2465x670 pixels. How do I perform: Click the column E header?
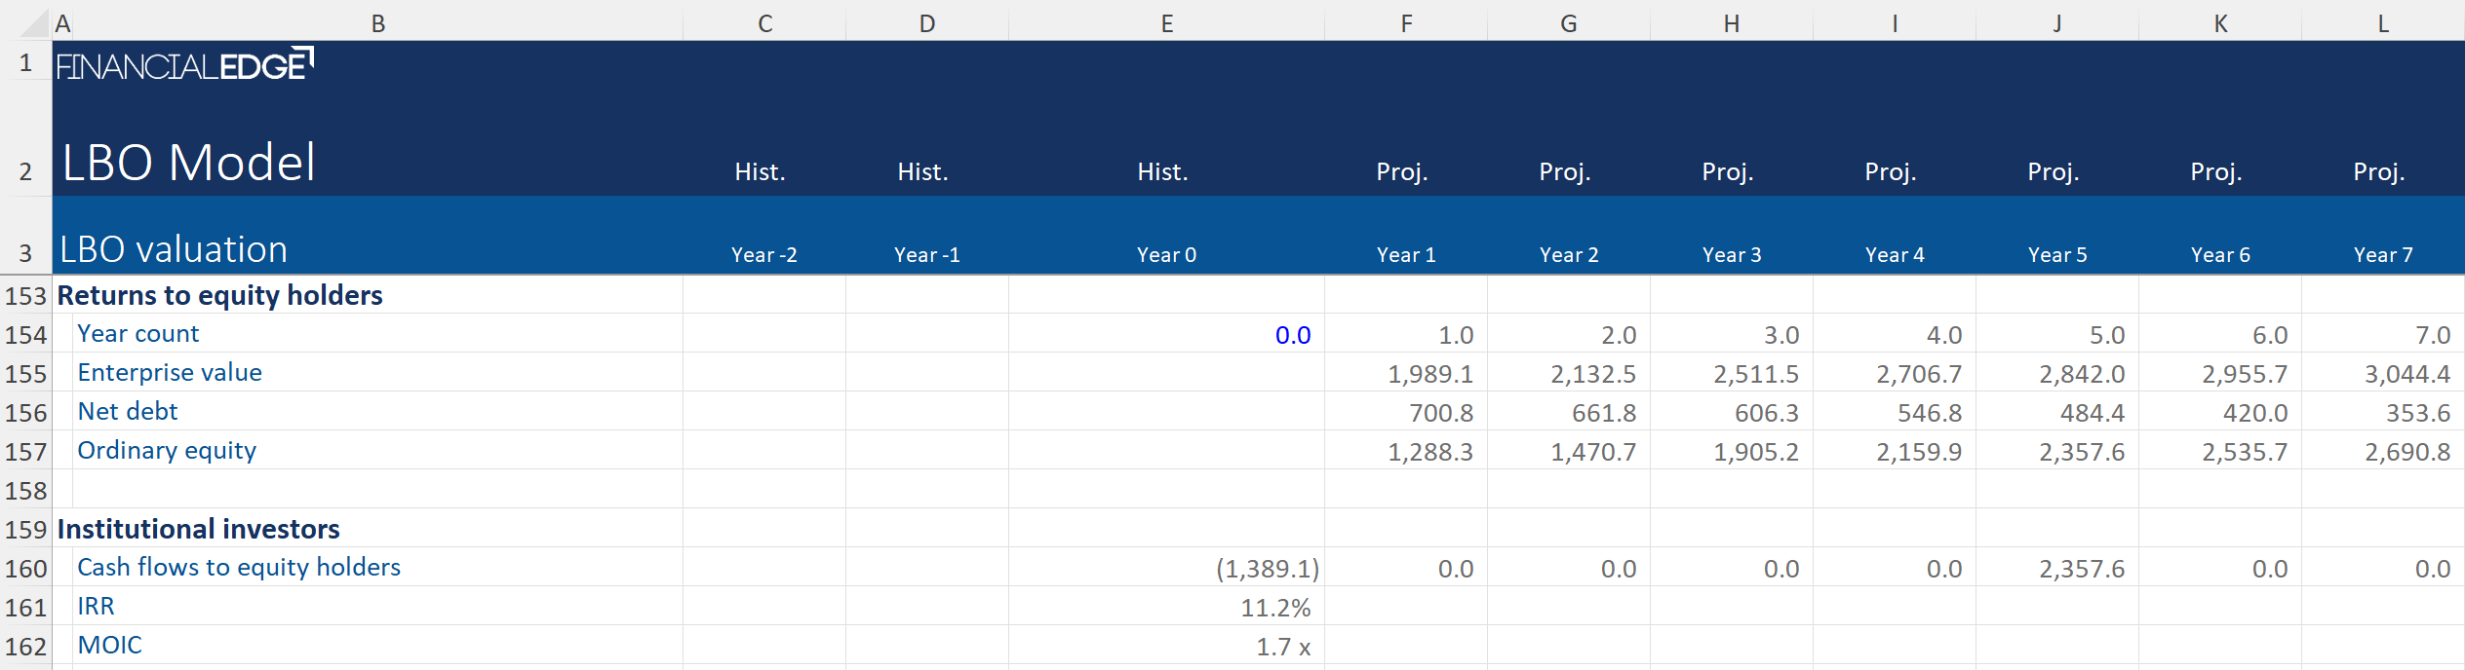pos(1166,23)
